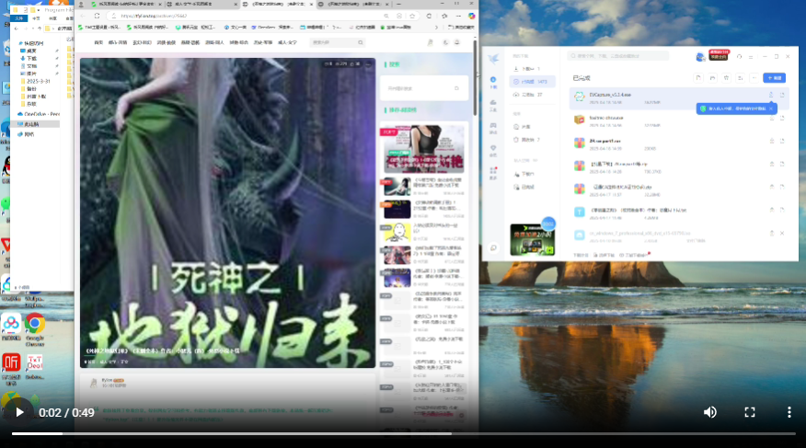The height and width of the screenshot is (448, 806).
Task: Click the Xunlei VIP promotion badge
Action: point(719,55)
